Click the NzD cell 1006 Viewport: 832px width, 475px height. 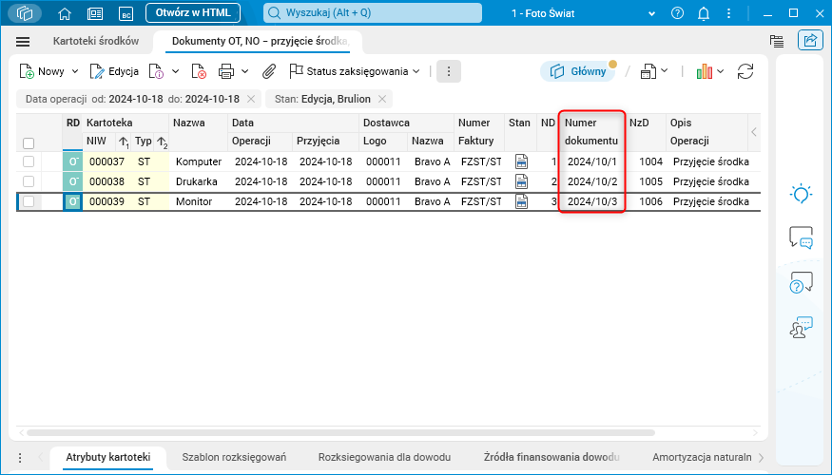(650, 201)
